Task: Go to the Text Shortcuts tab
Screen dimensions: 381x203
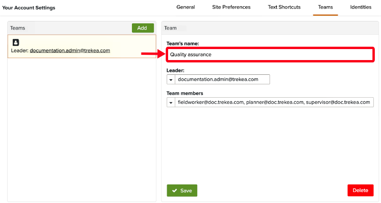Action: tap(284, 8)
